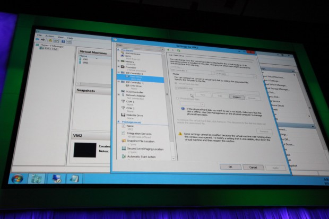The image size is (329, 219).
Task: Open the View menu
Action: tap(59, 37)
